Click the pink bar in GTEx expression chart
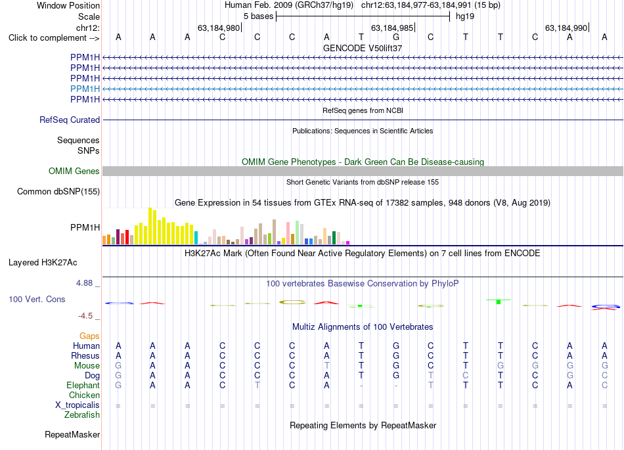Screen dimensions: 624x450 [x=288, y=233]
